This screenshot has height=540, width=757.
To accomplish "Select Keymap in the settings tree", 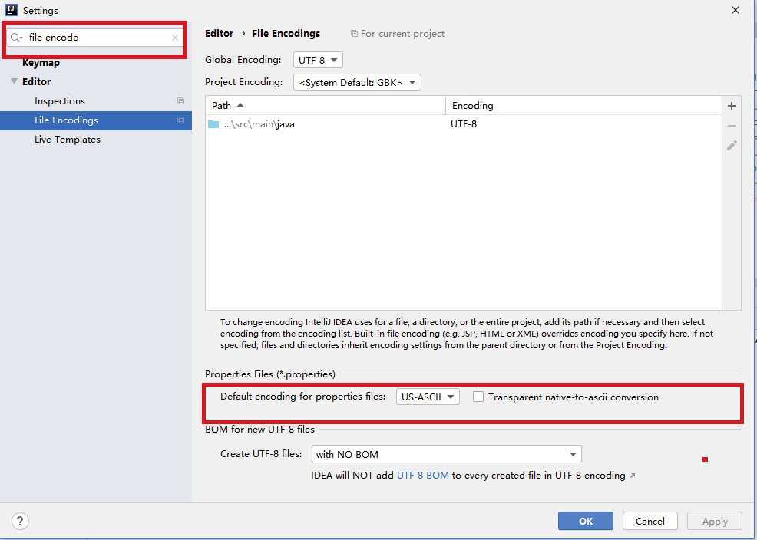I will click(41, 63).
